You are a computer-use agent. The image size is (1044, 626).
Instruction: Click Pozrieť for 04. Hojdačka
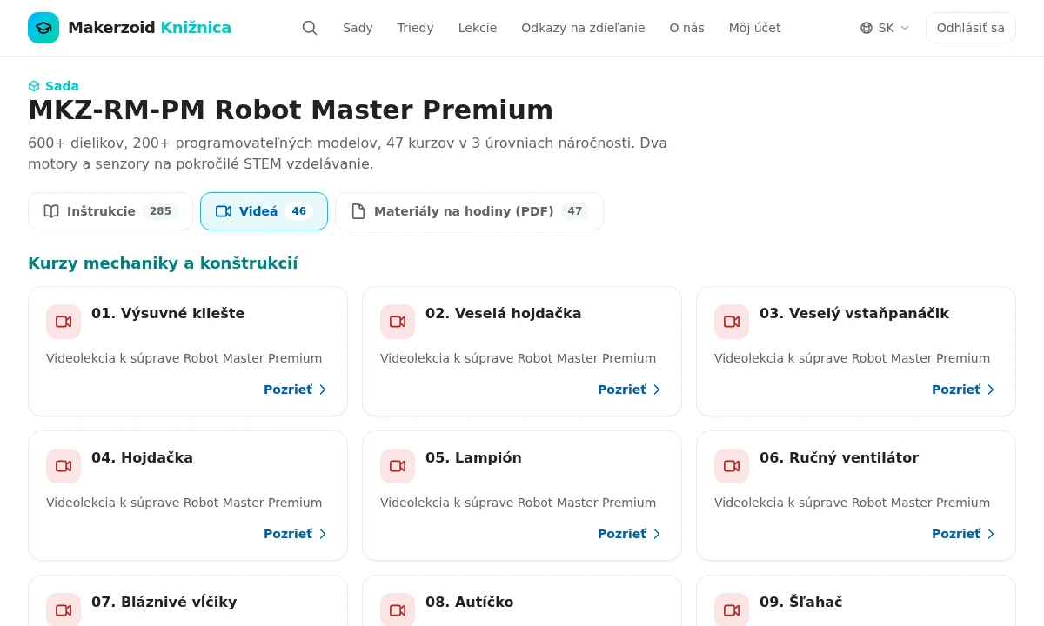pyautogui.click(x=296, y=534)
